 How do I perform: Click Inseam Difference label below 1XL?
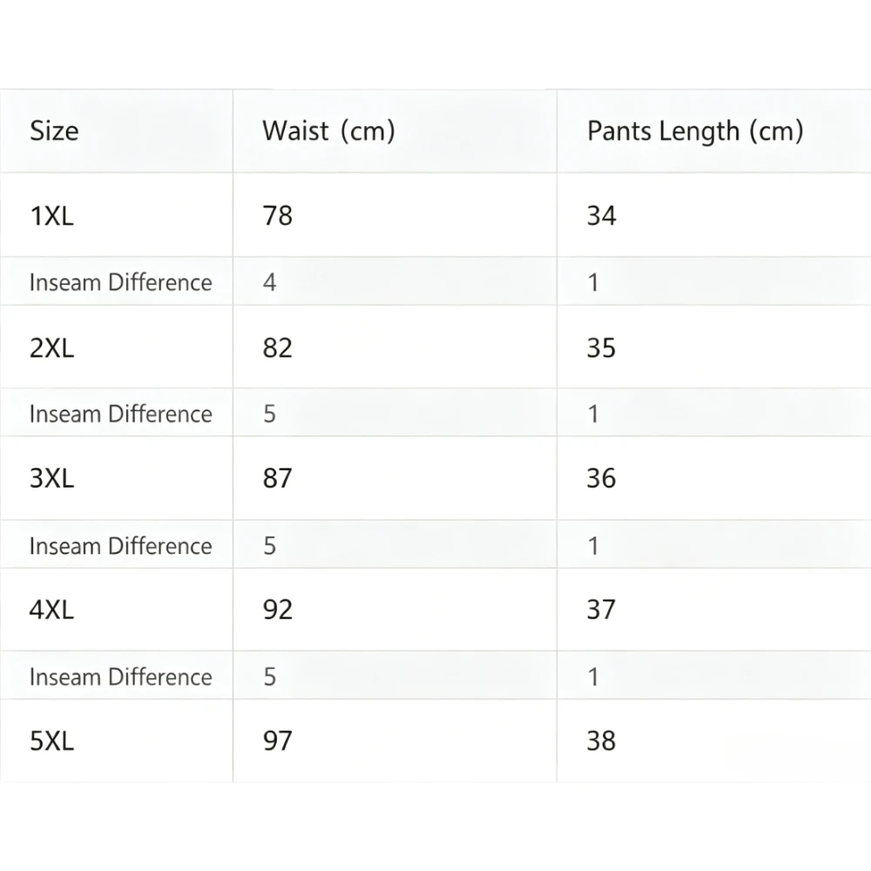coord(120,282)
